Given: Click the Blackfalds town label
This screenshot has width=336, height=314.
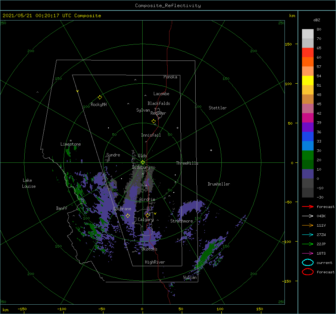Looking at the screenshot, I should 159,103.
